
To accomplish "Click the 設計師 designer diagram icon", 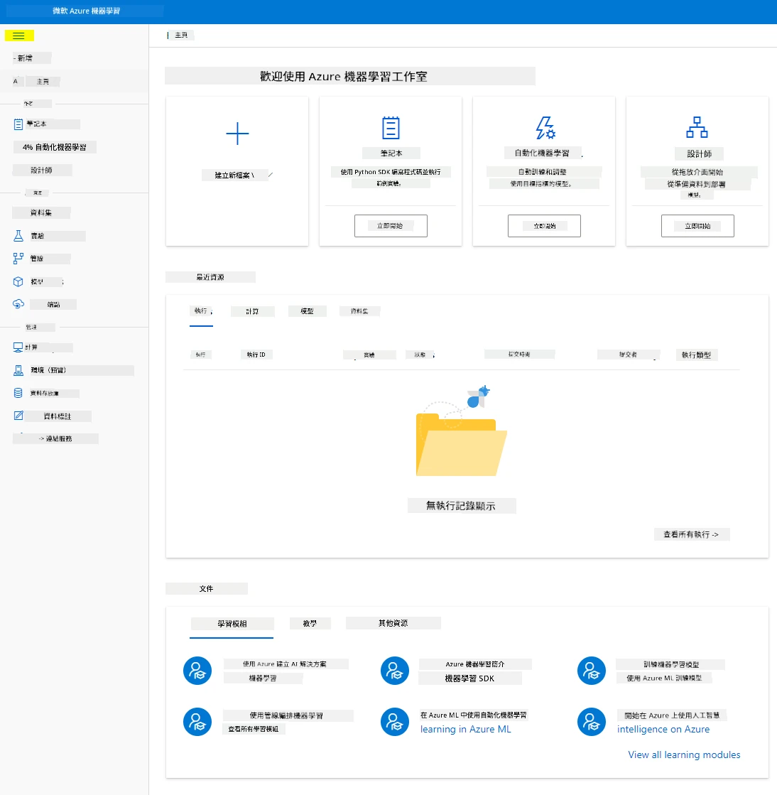I will (x=697, y=127).
